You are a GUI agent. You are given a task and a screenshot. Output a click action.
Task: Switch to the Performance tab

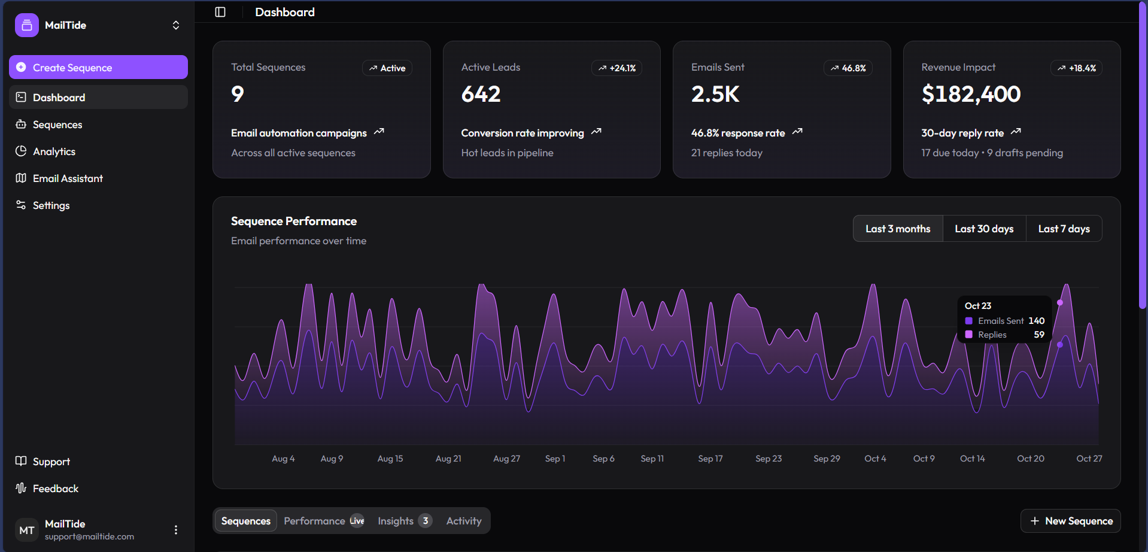[323, 521]
